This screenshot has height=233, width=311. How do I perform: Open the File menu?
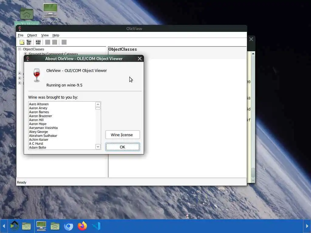21,35
